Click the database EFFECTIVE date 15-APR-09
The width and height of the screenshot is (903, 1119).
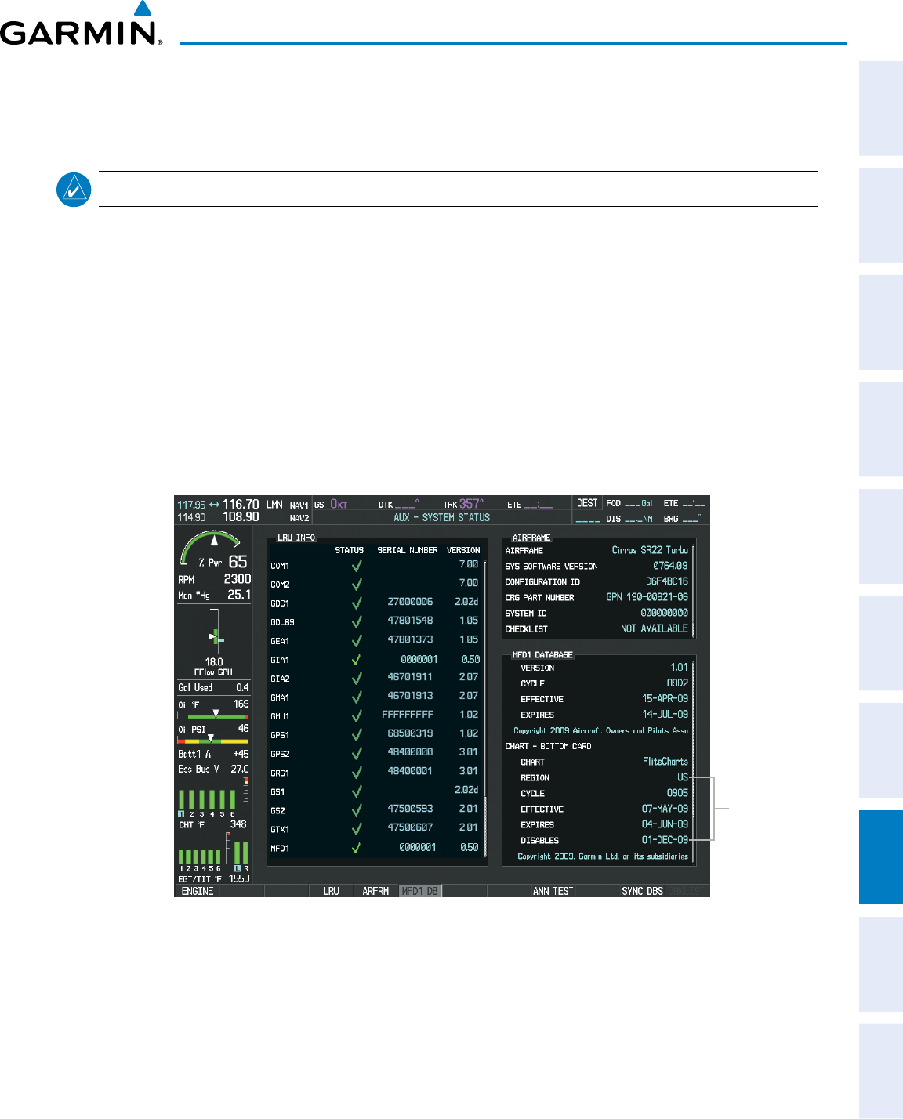(665, 699)
